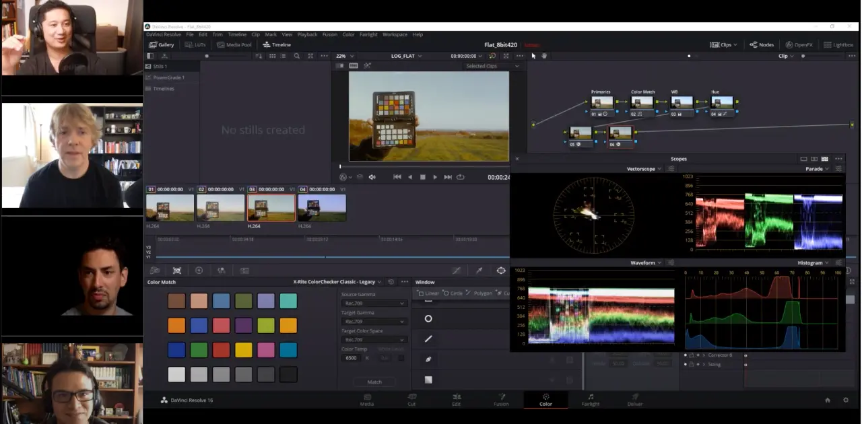Toggle the Nodes editor panel
Image resolution: width=862 pixels, height=424 pixels.
click(762, 44)
